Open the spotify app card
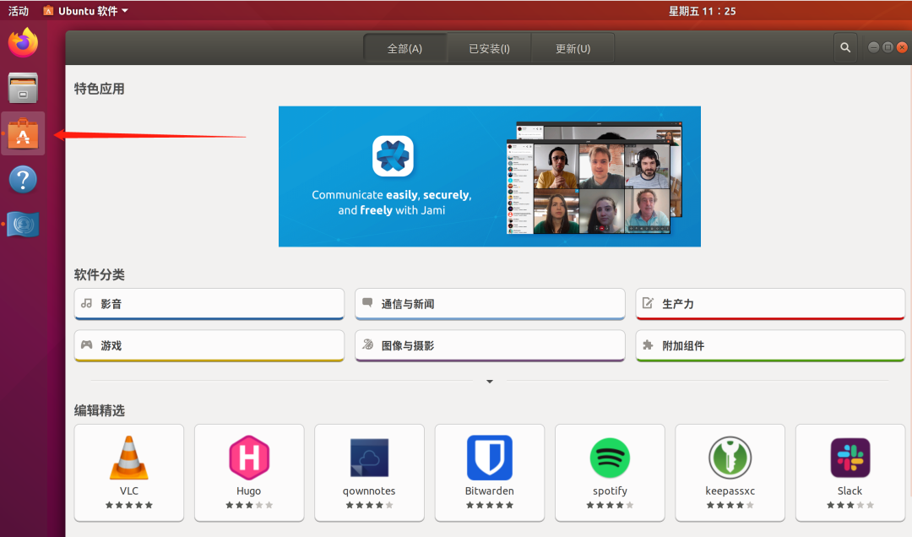 point(610,473)
